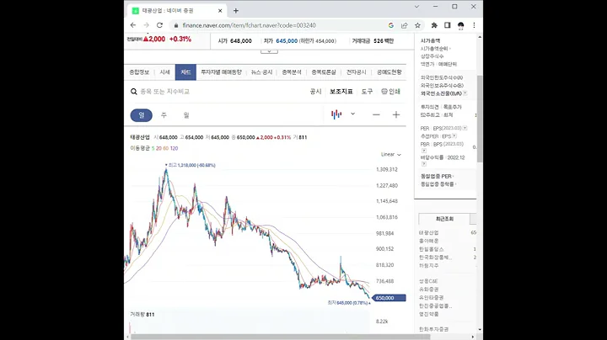Click the 650,000 current price marker

(389, 298)
